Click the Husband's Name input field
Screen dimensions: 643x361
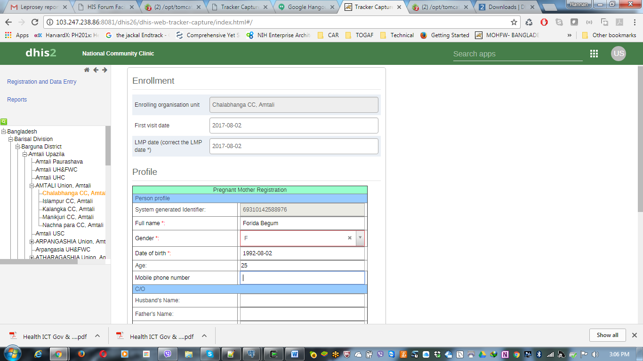coord(302,300)
